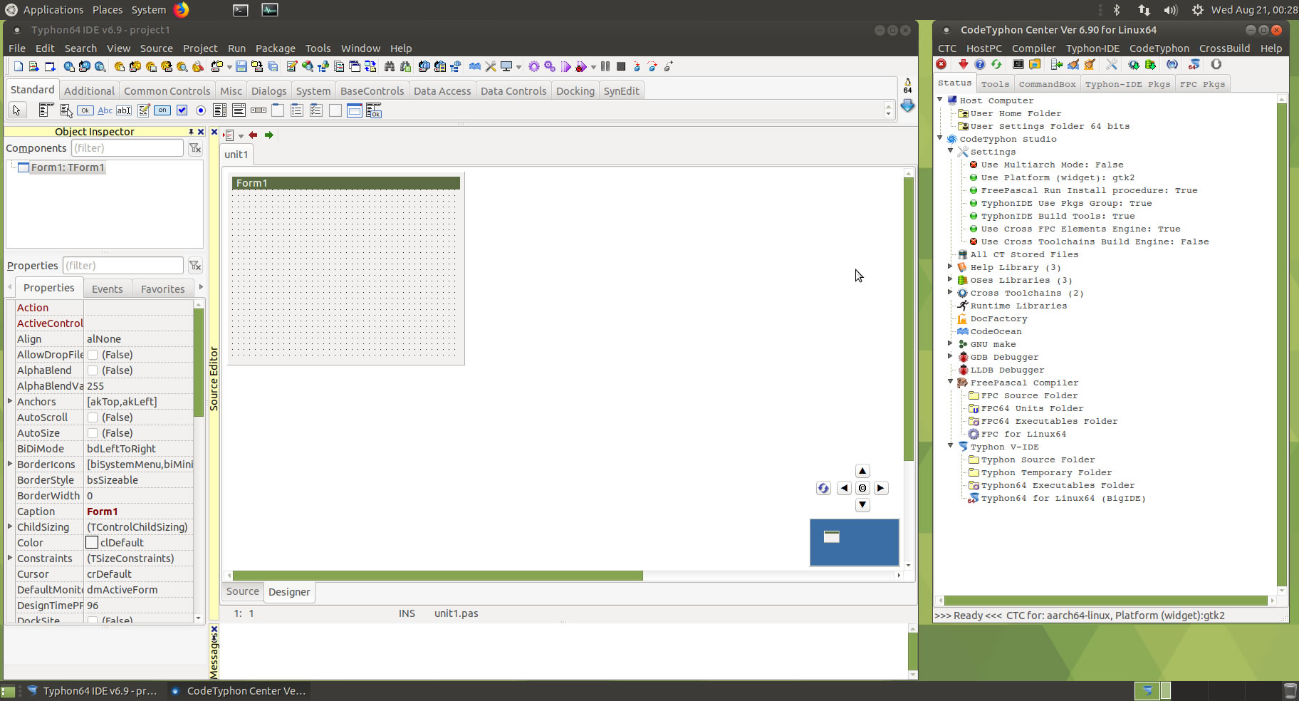Toggle the AlphaBlend checkbox
This screenshot has width=1299, height=701.
[x=93, y=370]
